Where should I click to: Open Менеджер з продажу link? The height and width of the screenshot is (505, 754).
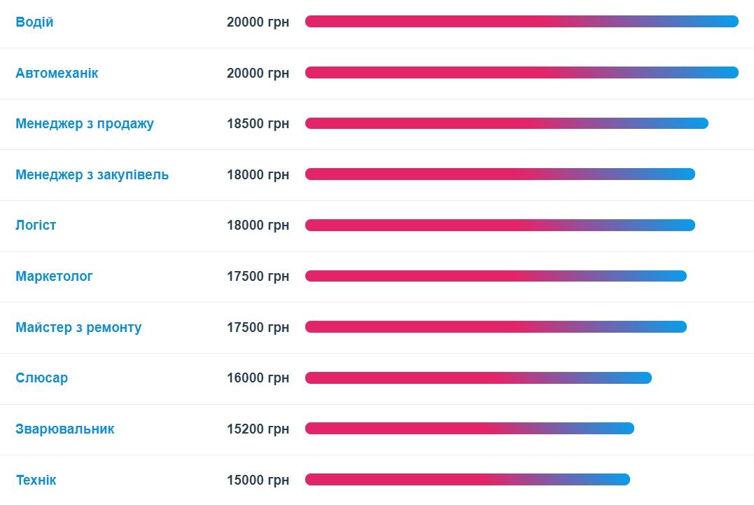pyautogui.click(x=84, y=124)
